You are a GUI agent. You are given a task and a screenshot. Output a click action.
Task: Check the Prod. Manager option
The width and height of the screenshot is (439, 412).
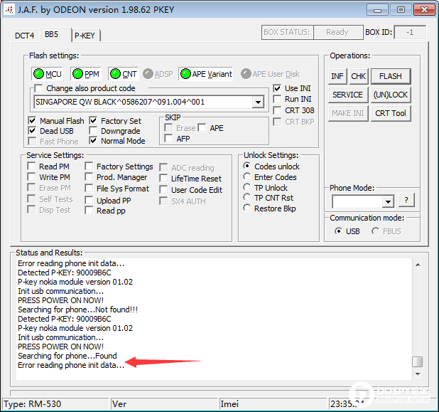point(89,177)
